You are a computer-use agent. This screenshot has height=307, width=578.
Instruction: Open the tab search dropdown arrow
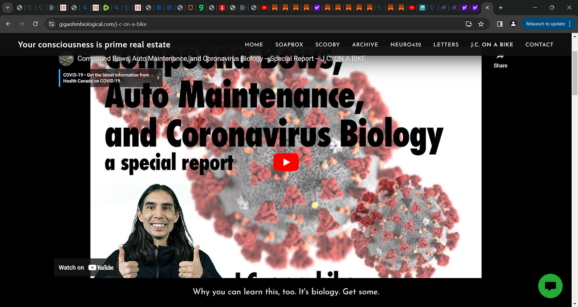[8, 8]
